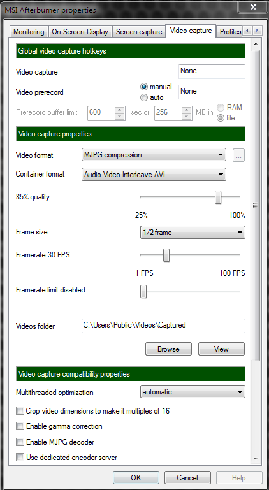Switch to the Monitoring tab
The width and height of the screenshot is (269, 490).
pyautogui.click(x=29, y=32)
